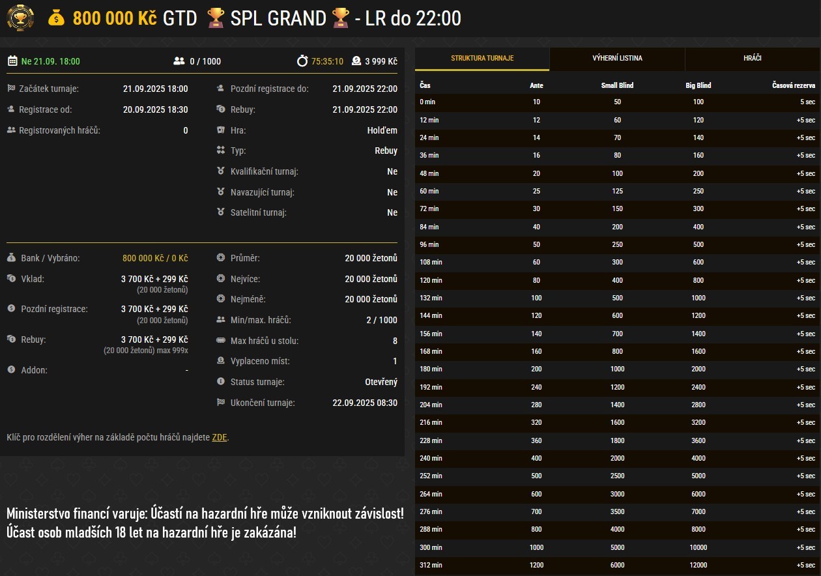Click the money bag icon in title
The width and height of the screenshot is (821, 576).
click(57, 18)
